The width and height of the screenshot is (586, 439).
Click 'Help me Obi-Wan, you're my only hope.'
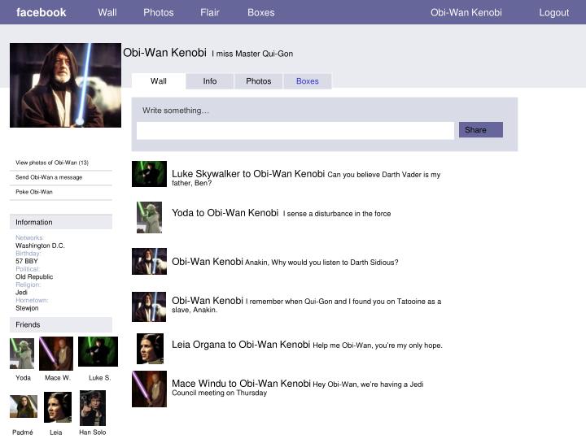tap(378, 346)
